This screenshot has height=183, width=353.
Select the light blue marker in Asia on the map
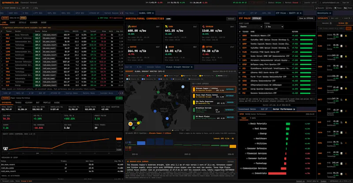pyautogui.click(x=183, y=87)
